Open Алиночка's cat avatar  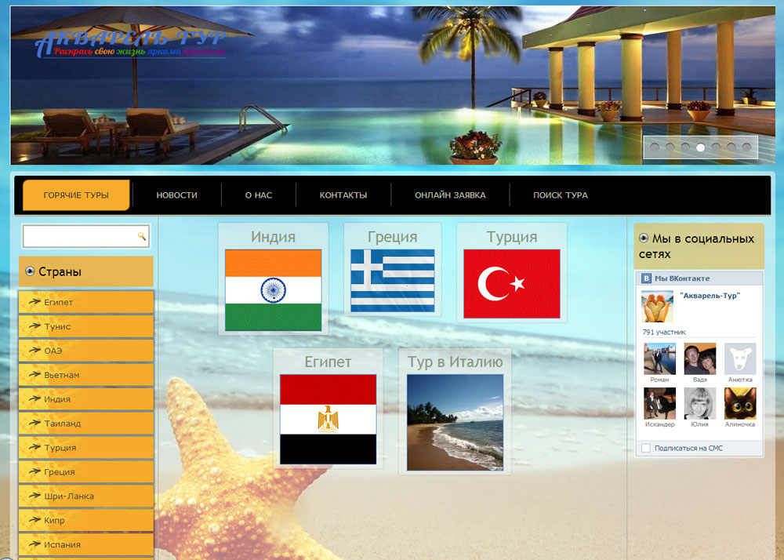click(x=740, y=403)
